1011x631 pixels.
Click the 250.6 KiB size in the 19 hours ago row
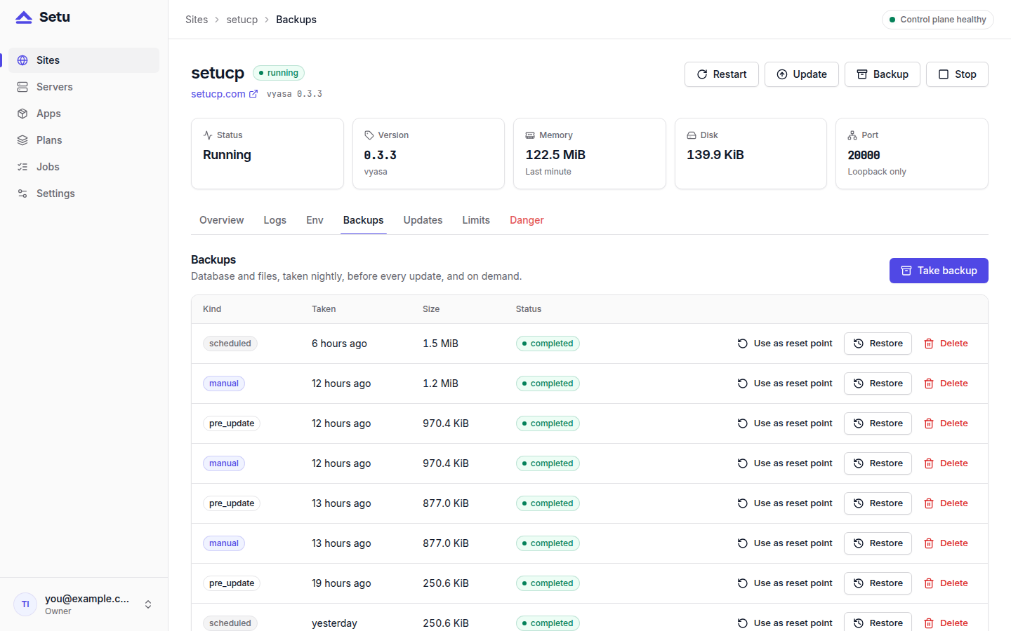[x=446, y=583]
